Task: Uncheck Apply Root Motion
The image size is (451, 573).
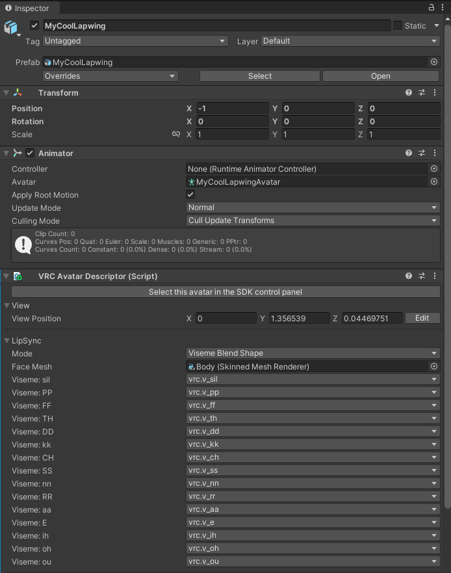Action: 190,194
